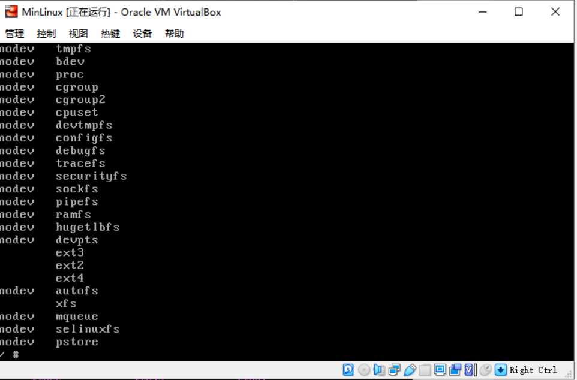
Task: Click the cgroup2 entry
Action: [x=80, y=99]
